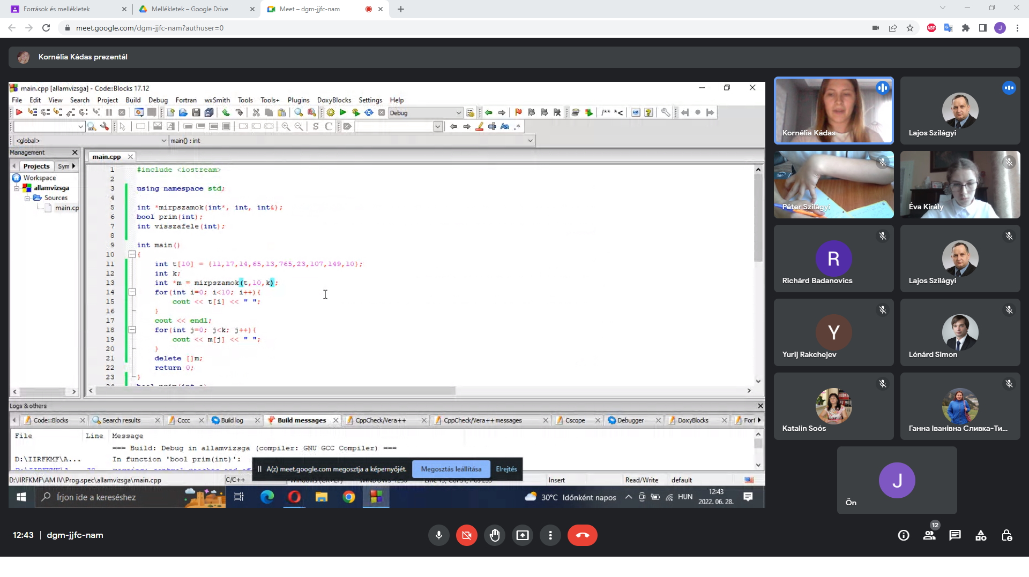Open the meeting details info icon
This screenshot has width=1029, height=577.
(x=904, y=535)
